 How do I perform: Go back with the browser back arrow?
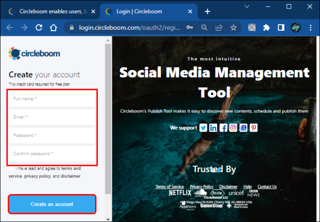pyautogui.click(x=10, y=27)
